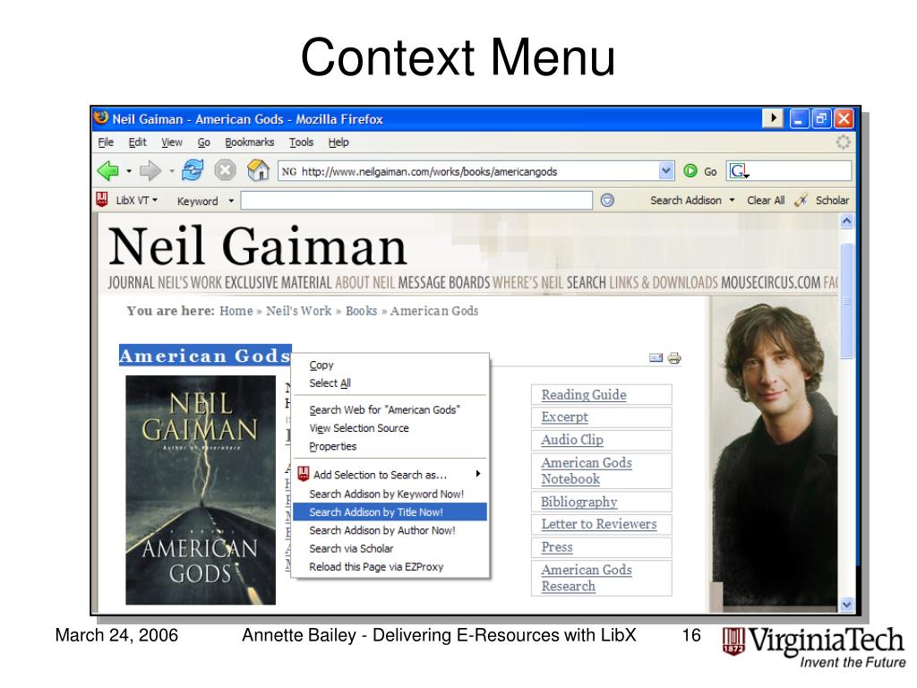Image resolution: width=917 pixels, height=688 pixels.
Task: Open the Bibliography link
Action: (579, 502)
